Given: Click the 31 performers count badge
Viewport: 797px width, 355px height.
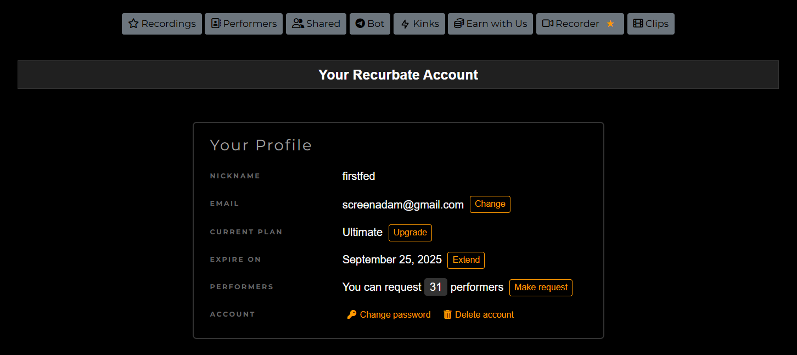Looking at the screenshot, I should click(436, 287).
